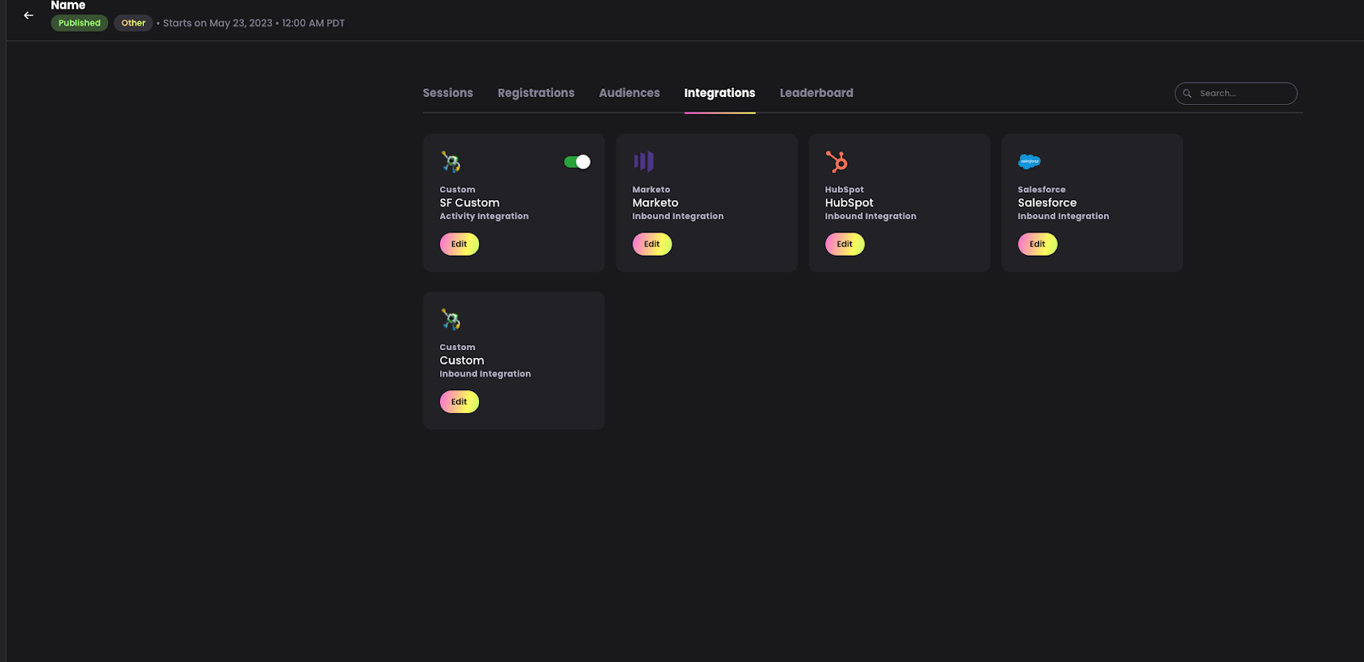
Task: Click the Salesforce cloud logo icon
Action: [1029, 161]
